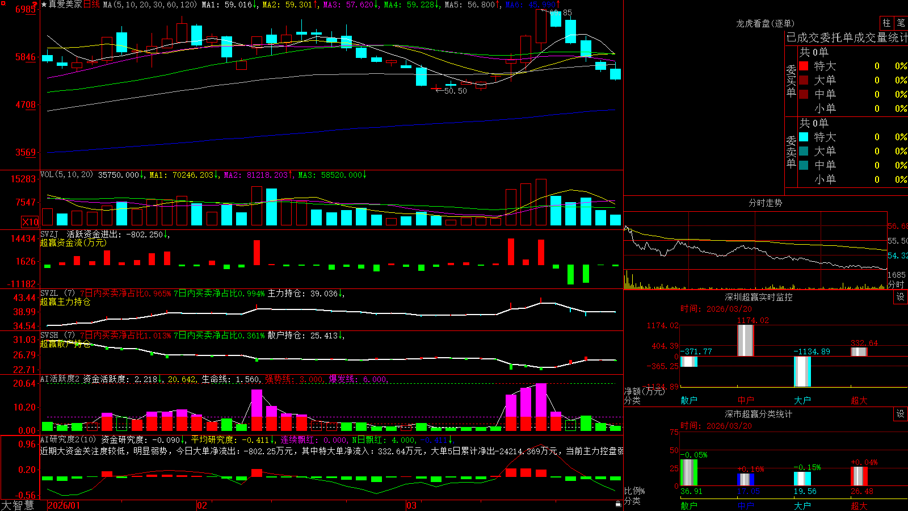908x511 pixels.
Task: Click the 已成交委托单成交量统计 header
Action: click(847, 37)
